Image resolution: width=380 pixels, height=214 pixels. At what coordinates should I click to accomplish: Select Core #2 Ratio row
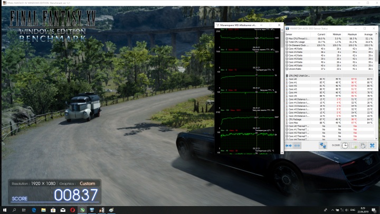point(329,55)
